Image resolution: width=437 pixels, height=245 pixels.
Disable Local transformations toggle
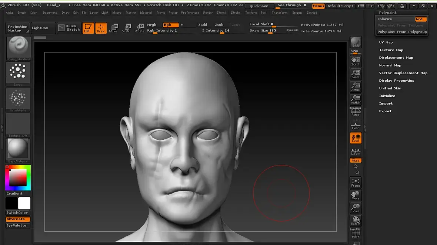(356, 138)
